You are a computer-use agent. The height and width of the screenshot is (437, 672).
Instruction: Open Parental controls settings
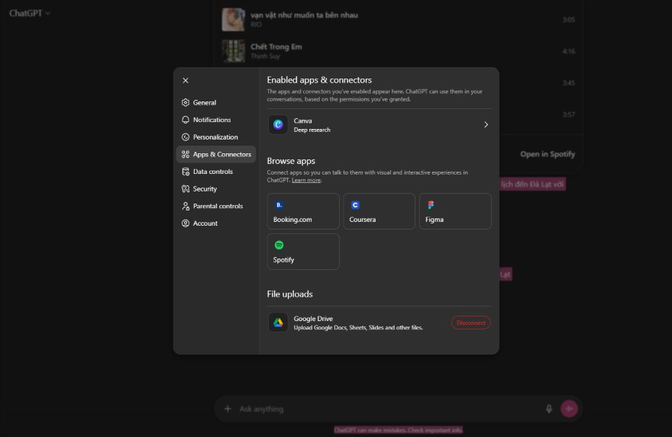pyautogui.click(x=215, y=206)
